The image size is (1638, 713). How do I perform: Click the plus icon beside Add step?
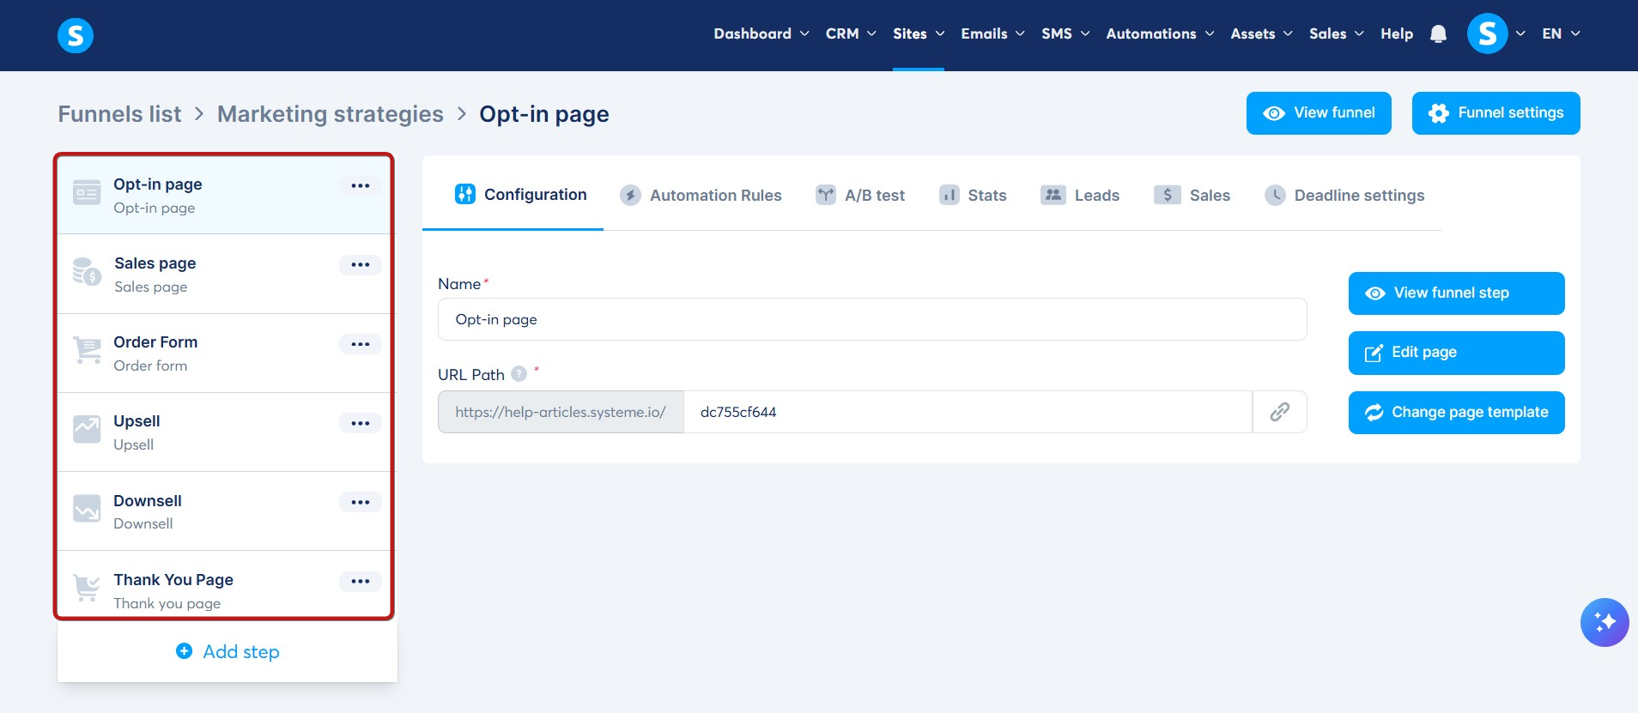coord(184,651)
